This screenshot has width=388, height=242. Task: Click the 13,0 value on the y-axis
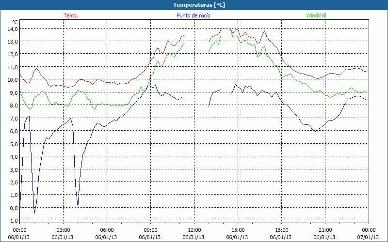tap(13, 42)
